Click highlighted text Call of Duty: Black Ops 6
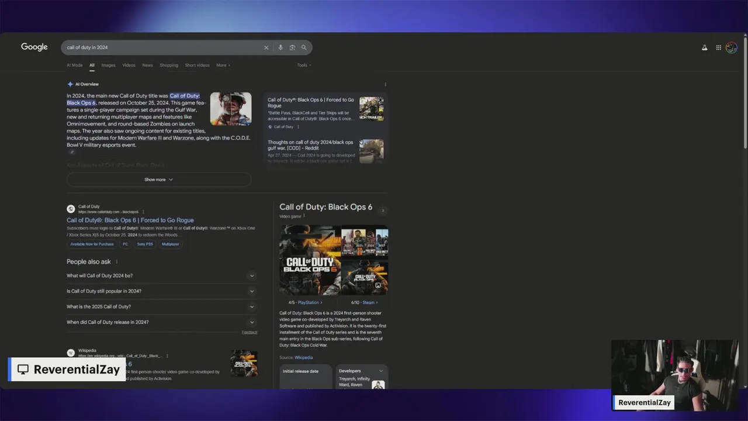The image size is (748, 421). click(133, 99)
